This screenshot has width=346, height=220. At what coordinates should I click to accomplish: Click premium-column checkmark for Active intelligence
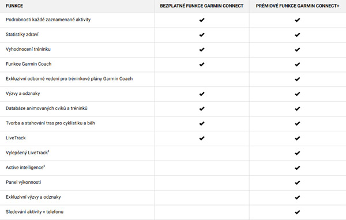click(x=297, y=168)
